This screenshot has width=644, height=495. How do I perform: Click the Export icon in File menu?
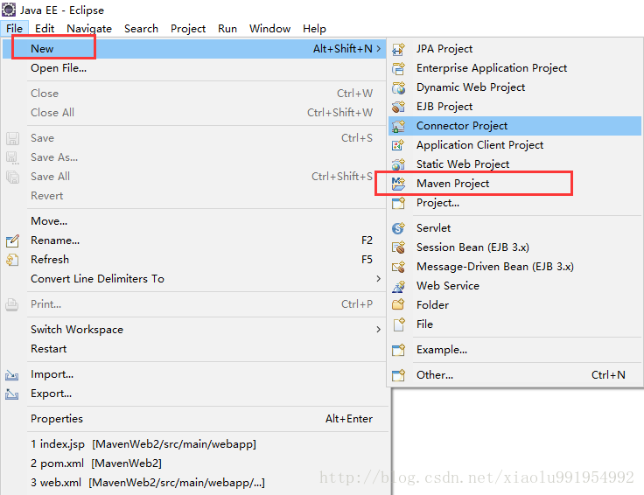pyautogui.click(x=12, y=394)
